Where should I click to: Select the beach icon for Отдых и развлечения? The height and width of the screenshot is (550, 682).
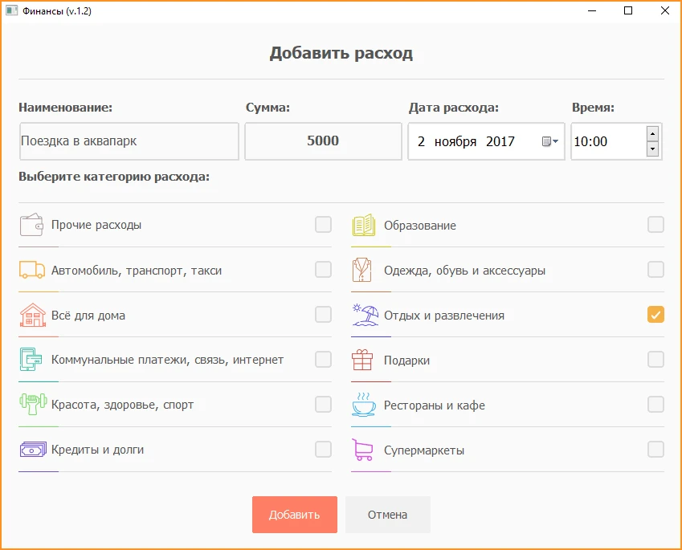tap(363, 315)
